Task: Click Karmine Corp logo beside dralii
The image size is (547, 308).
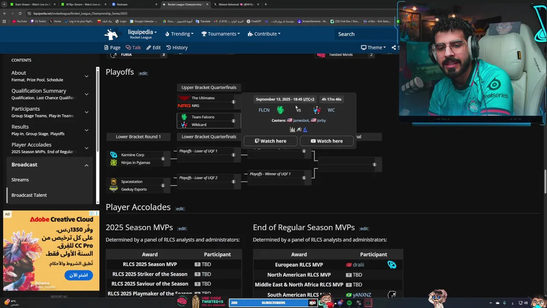Action: tap(392, 265)
